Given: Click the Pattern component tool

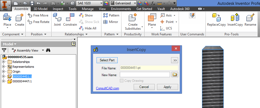Looking at the screenshot, I should coord(111,15).
